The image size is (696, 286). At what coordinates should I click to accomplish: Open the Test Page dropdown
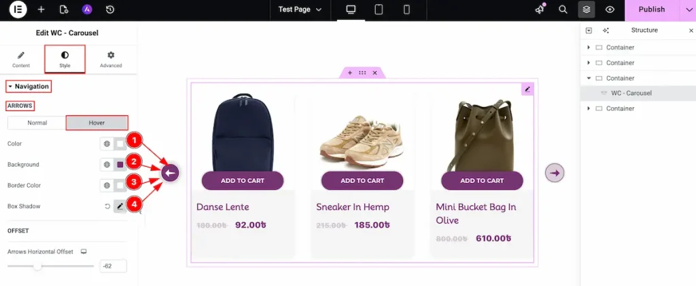[300, 9]
